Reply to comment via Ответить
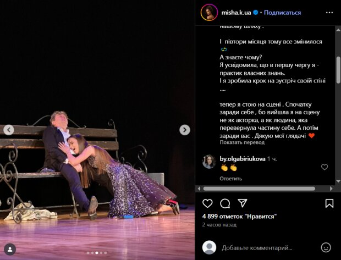Image resolution: width=341 pixels, height=260 pixels. click(231, 179)
